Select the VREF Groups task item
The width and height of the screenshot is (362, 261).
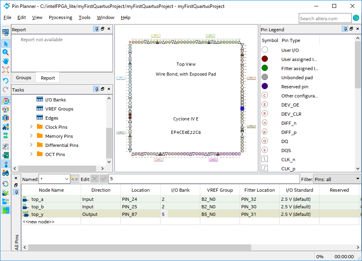(x=59, y=109)
